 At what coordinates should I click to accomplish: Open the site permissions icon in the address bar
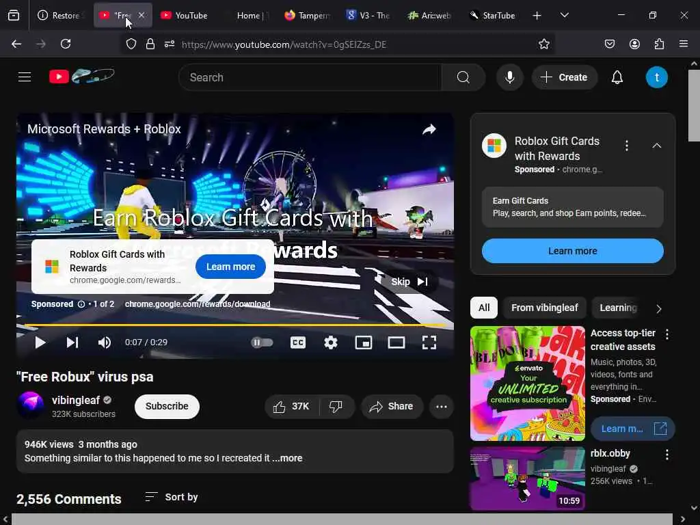[170, 44]
